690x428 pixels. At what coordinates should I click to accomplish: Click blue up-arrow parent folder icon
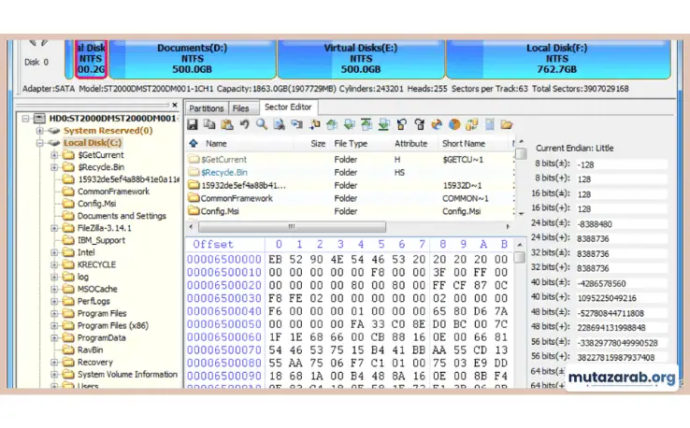(194, 143)
